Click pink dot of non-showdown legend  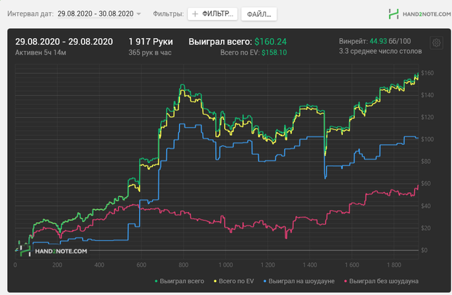pos(345,281)
